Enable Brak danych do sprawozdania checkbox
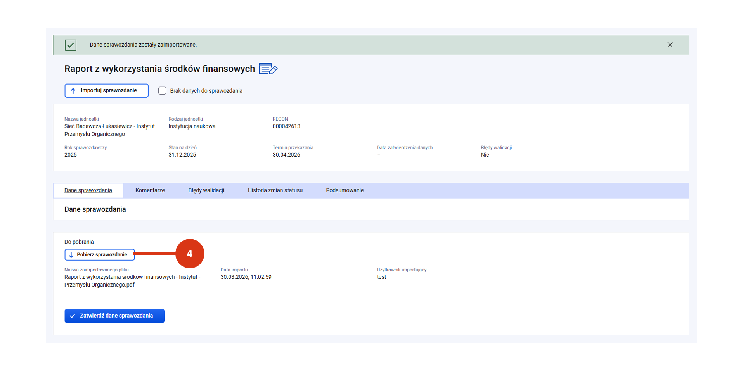 tap(162, 91)
